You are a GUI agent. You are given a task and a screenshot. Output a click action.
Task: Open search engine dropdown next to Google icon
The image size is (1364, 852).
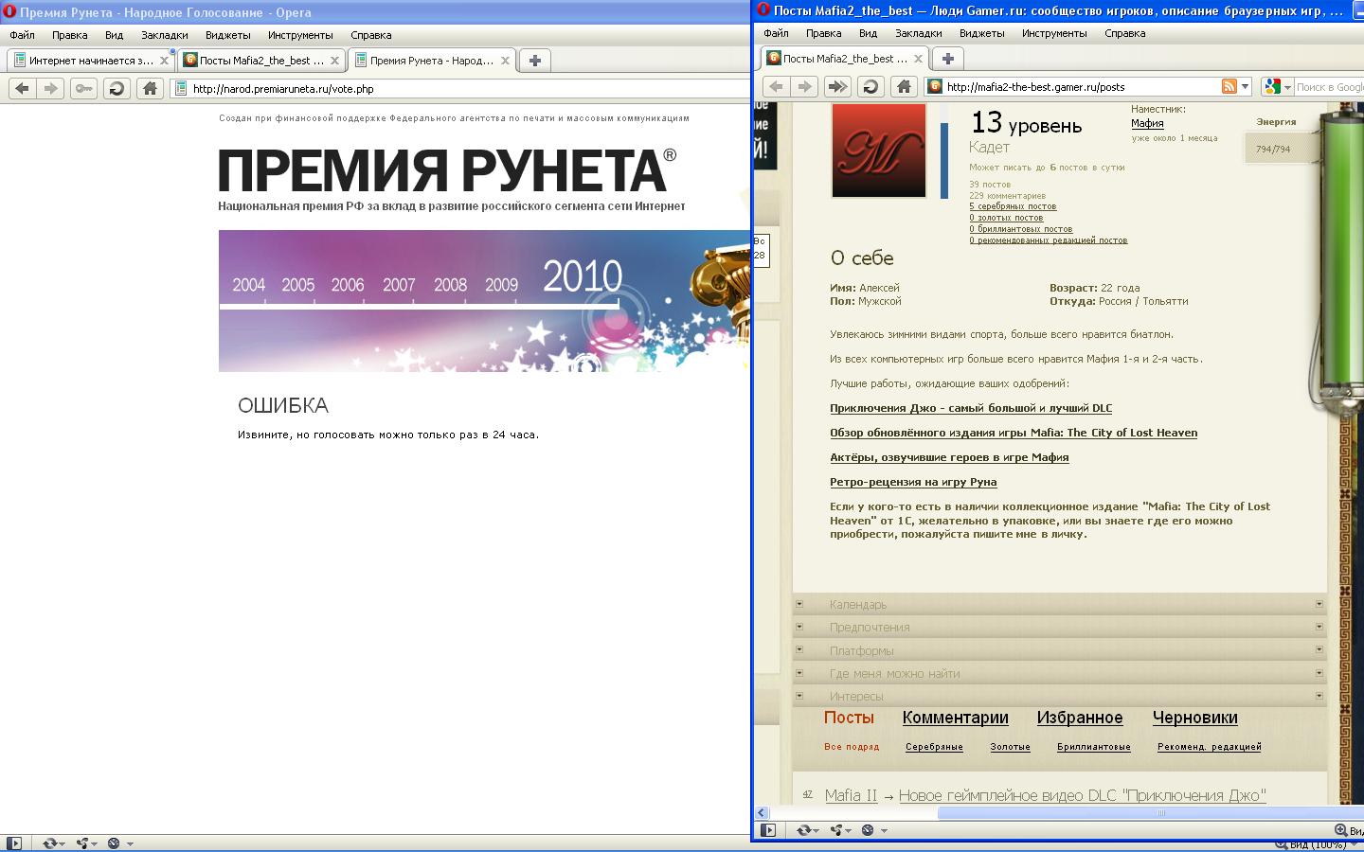(x=1287, y=86)
